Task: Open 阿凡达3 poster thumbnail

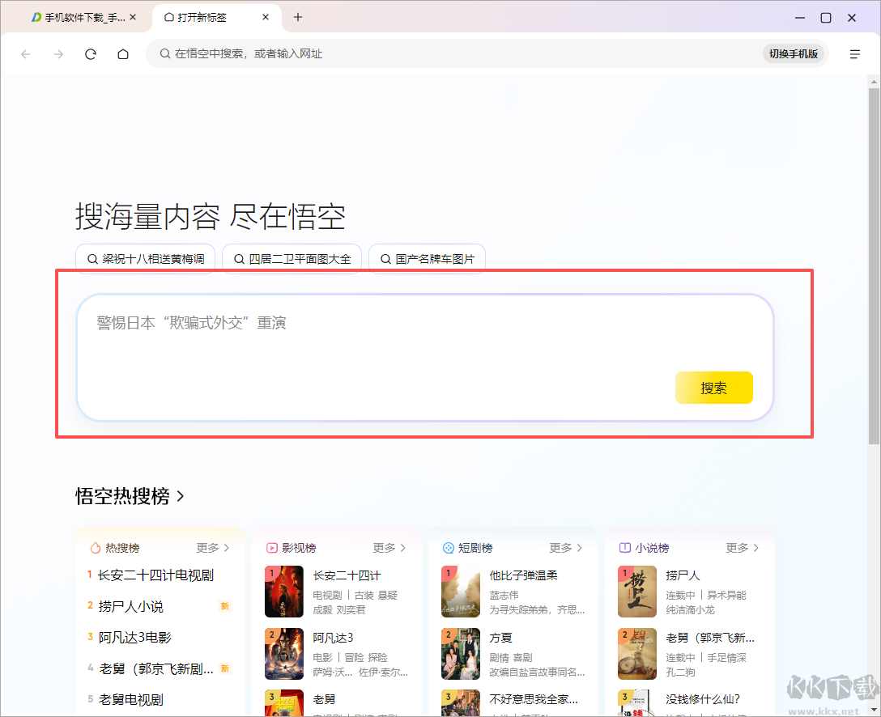Action: pos(284,654)
